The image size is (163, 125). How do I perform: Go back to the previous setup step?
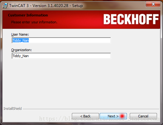click(x=85, y=116)
